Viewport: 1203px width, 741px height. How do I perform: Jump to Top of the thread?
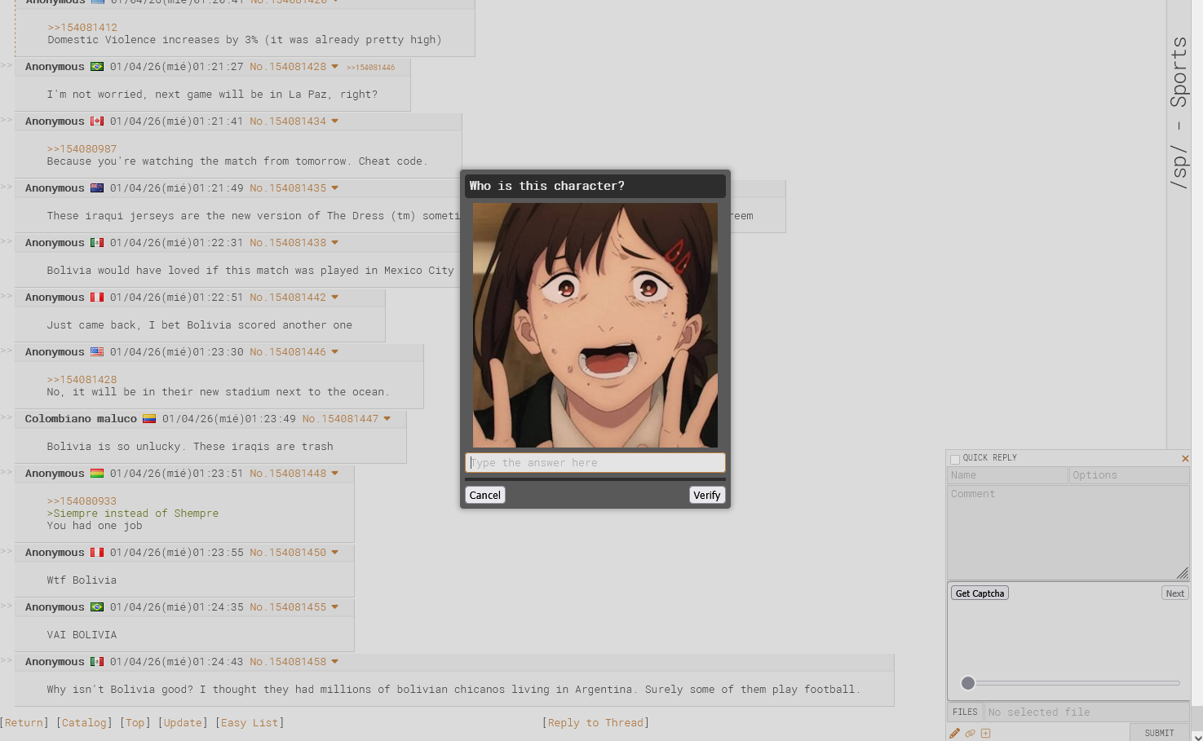tap(135, 723)
